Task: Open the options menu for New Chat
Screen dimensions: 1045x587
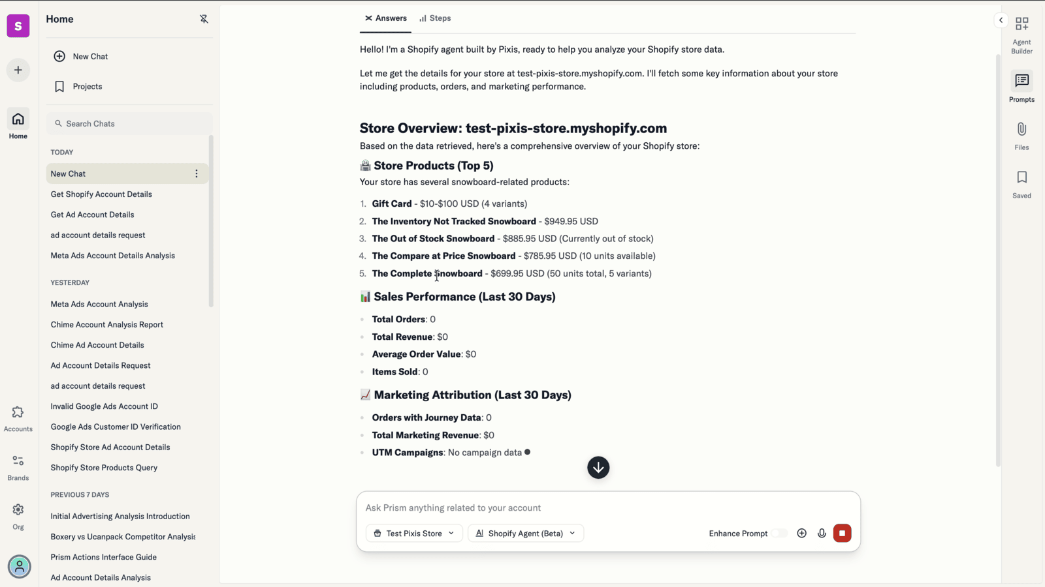Action: [x=196, y=173]
